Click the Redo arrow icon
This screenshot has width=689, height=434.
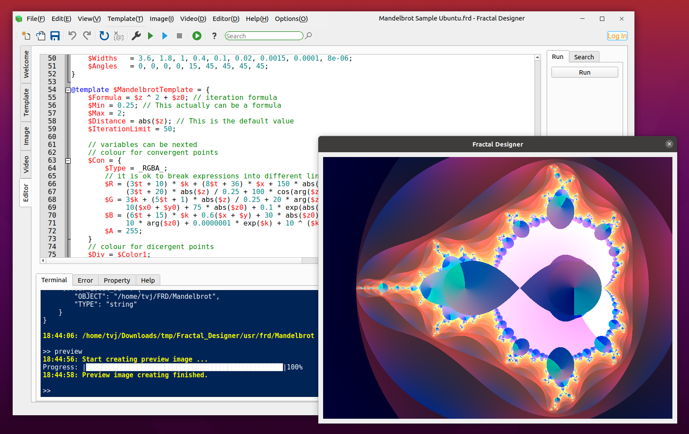pos(87,36)
